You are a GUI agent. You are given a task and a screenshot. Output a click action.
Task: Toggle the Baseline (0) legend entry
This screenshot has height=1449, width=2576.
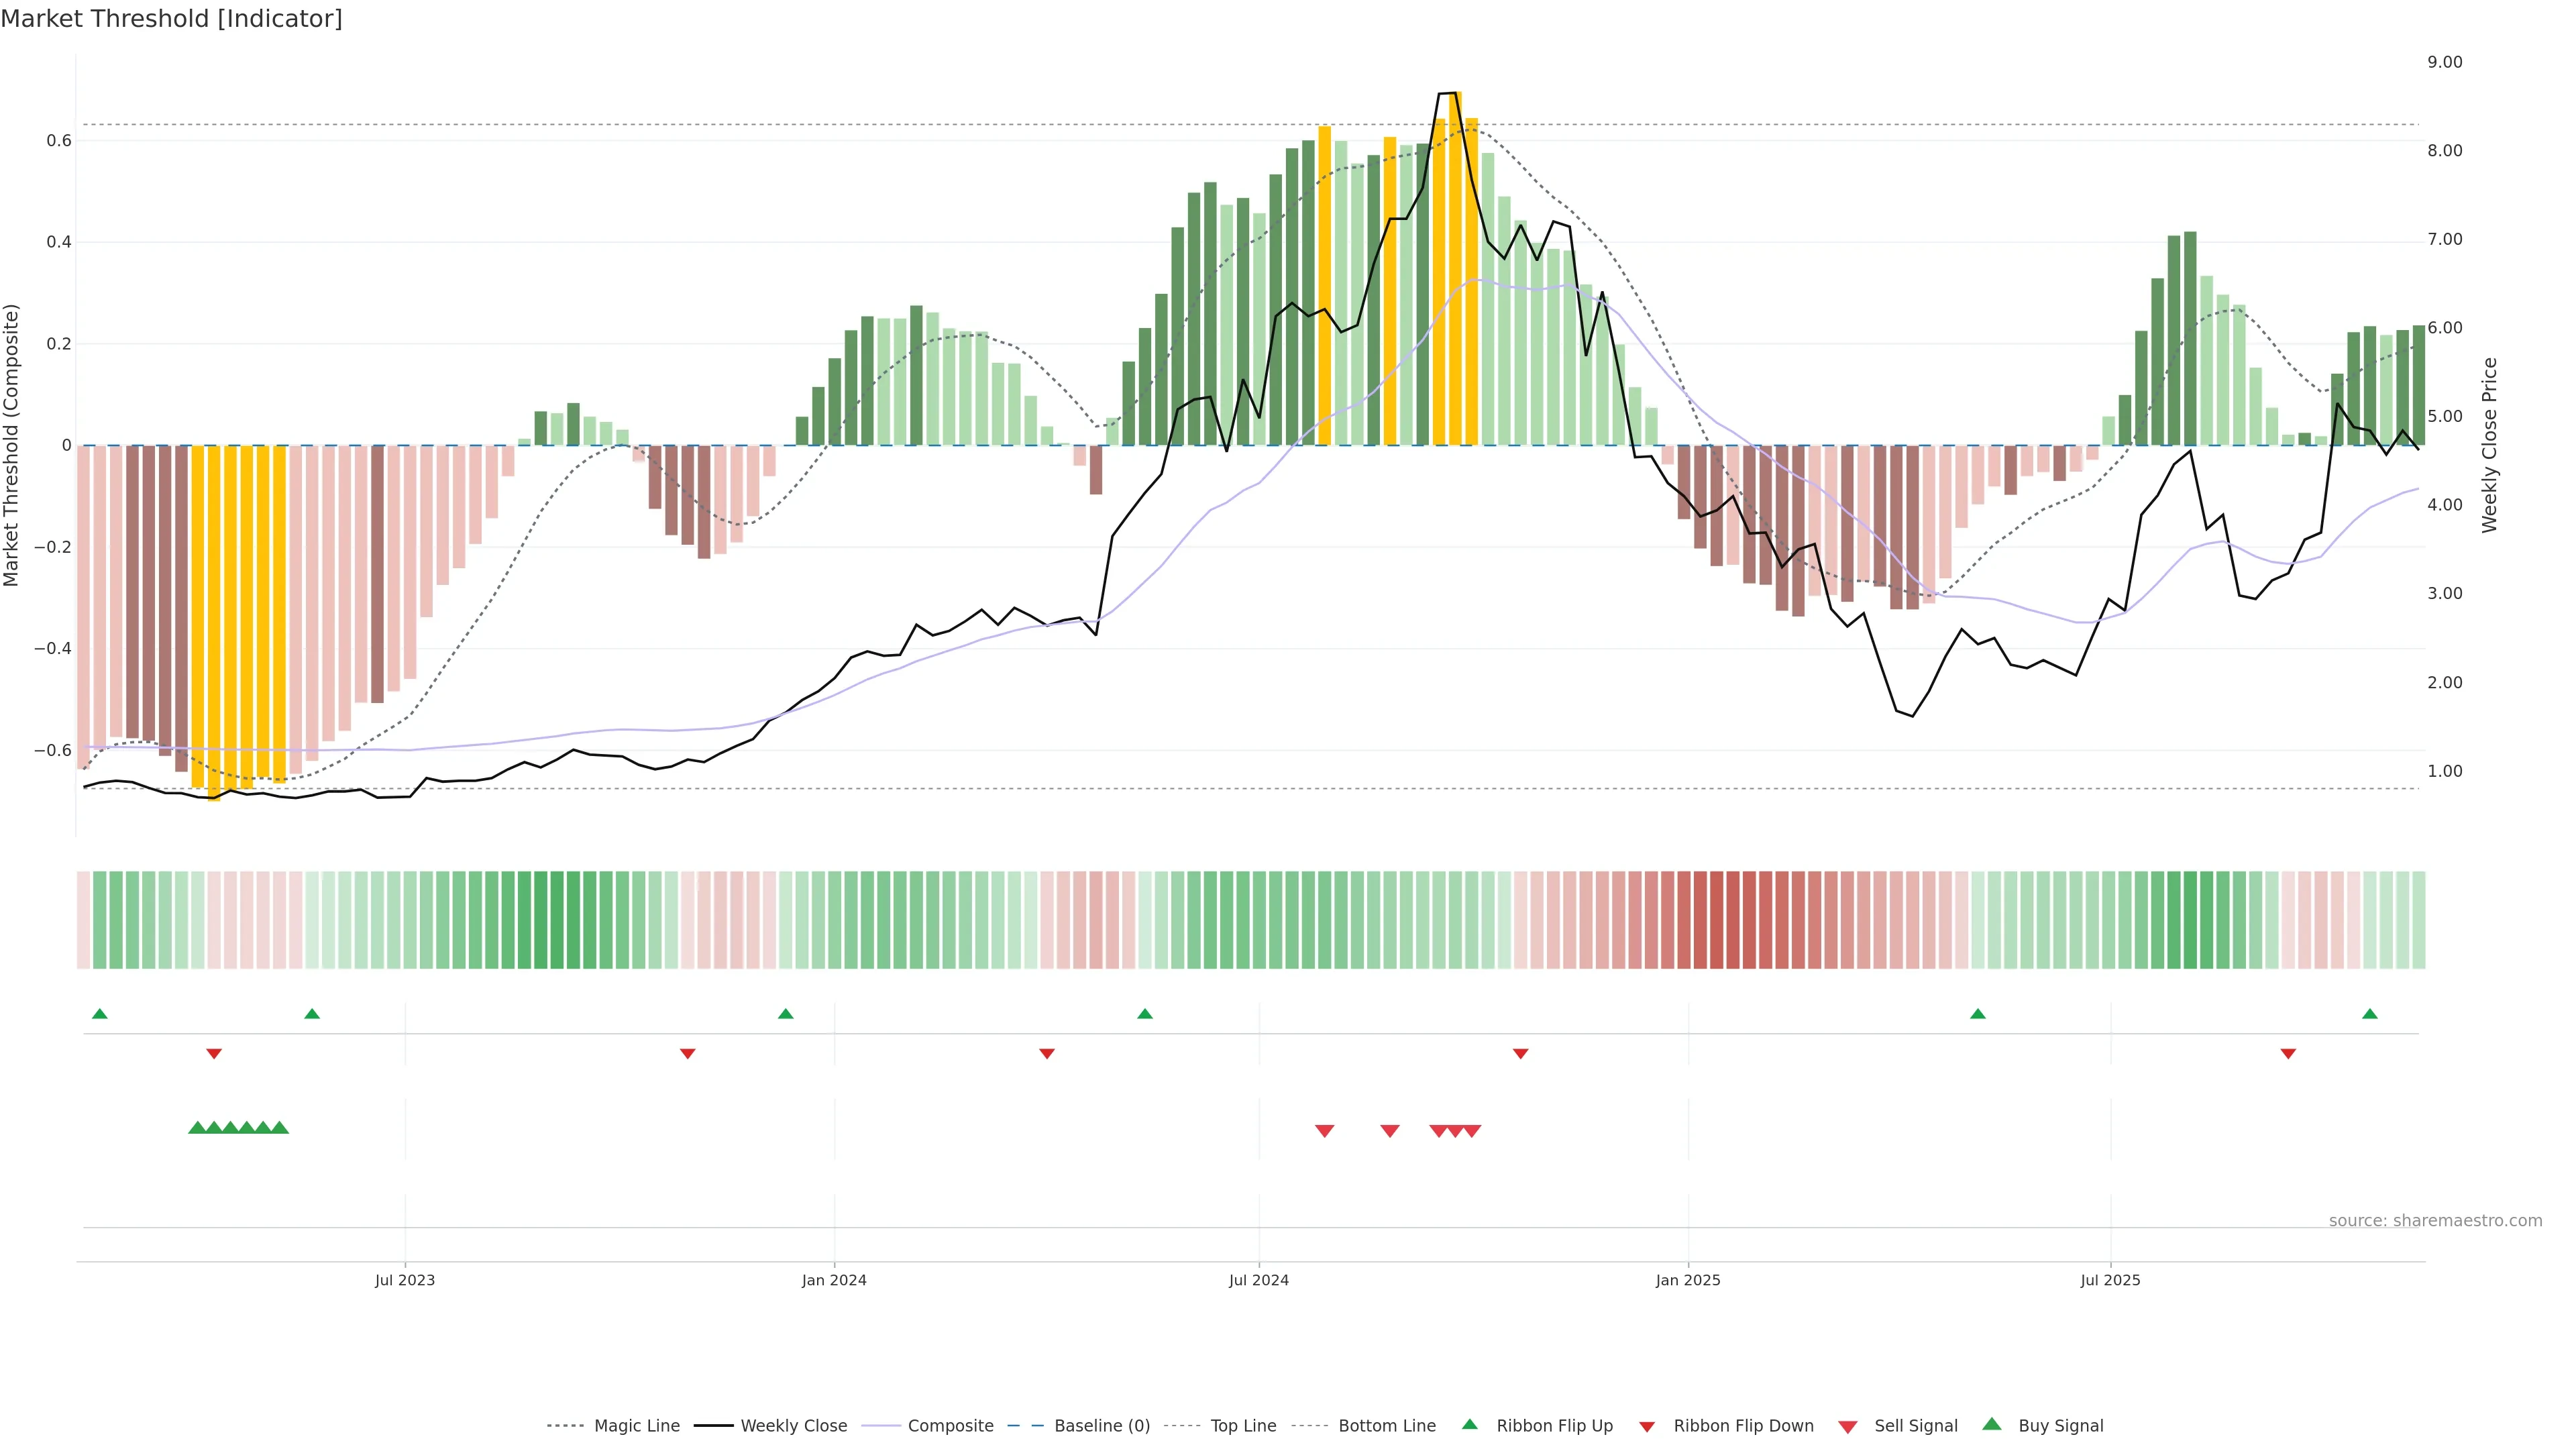click(1102, 1426)
